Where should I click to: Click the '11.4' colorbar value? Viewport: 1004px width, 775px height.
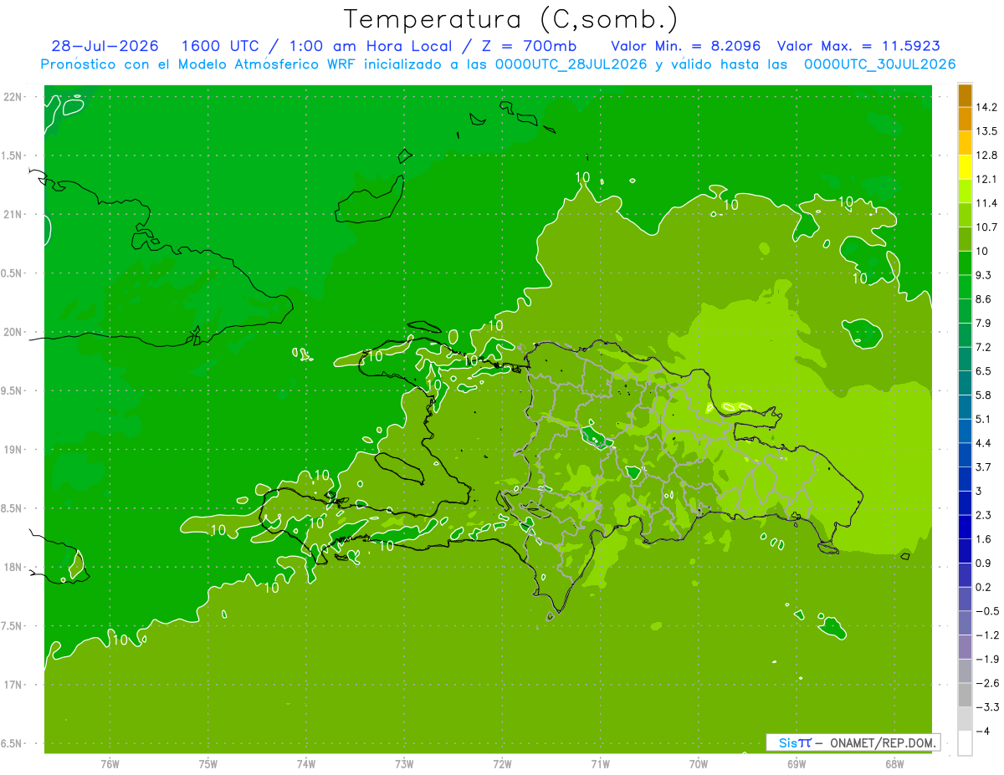(986, 203)
